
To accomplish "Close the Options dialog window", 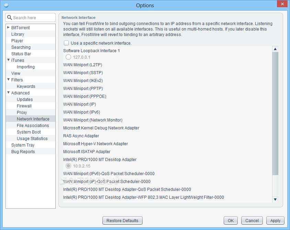I will [282, 4].
